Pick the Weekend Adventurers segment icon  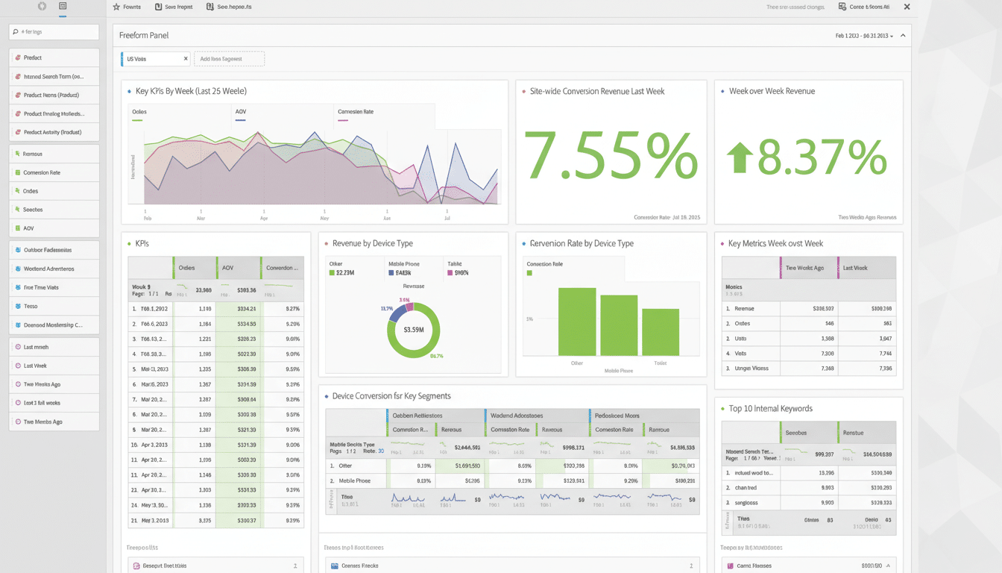tap(16, 269)
